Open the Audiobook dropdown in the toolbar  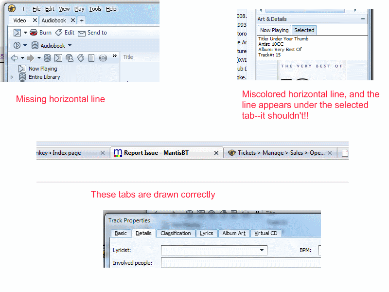click(x=70, y=46)
